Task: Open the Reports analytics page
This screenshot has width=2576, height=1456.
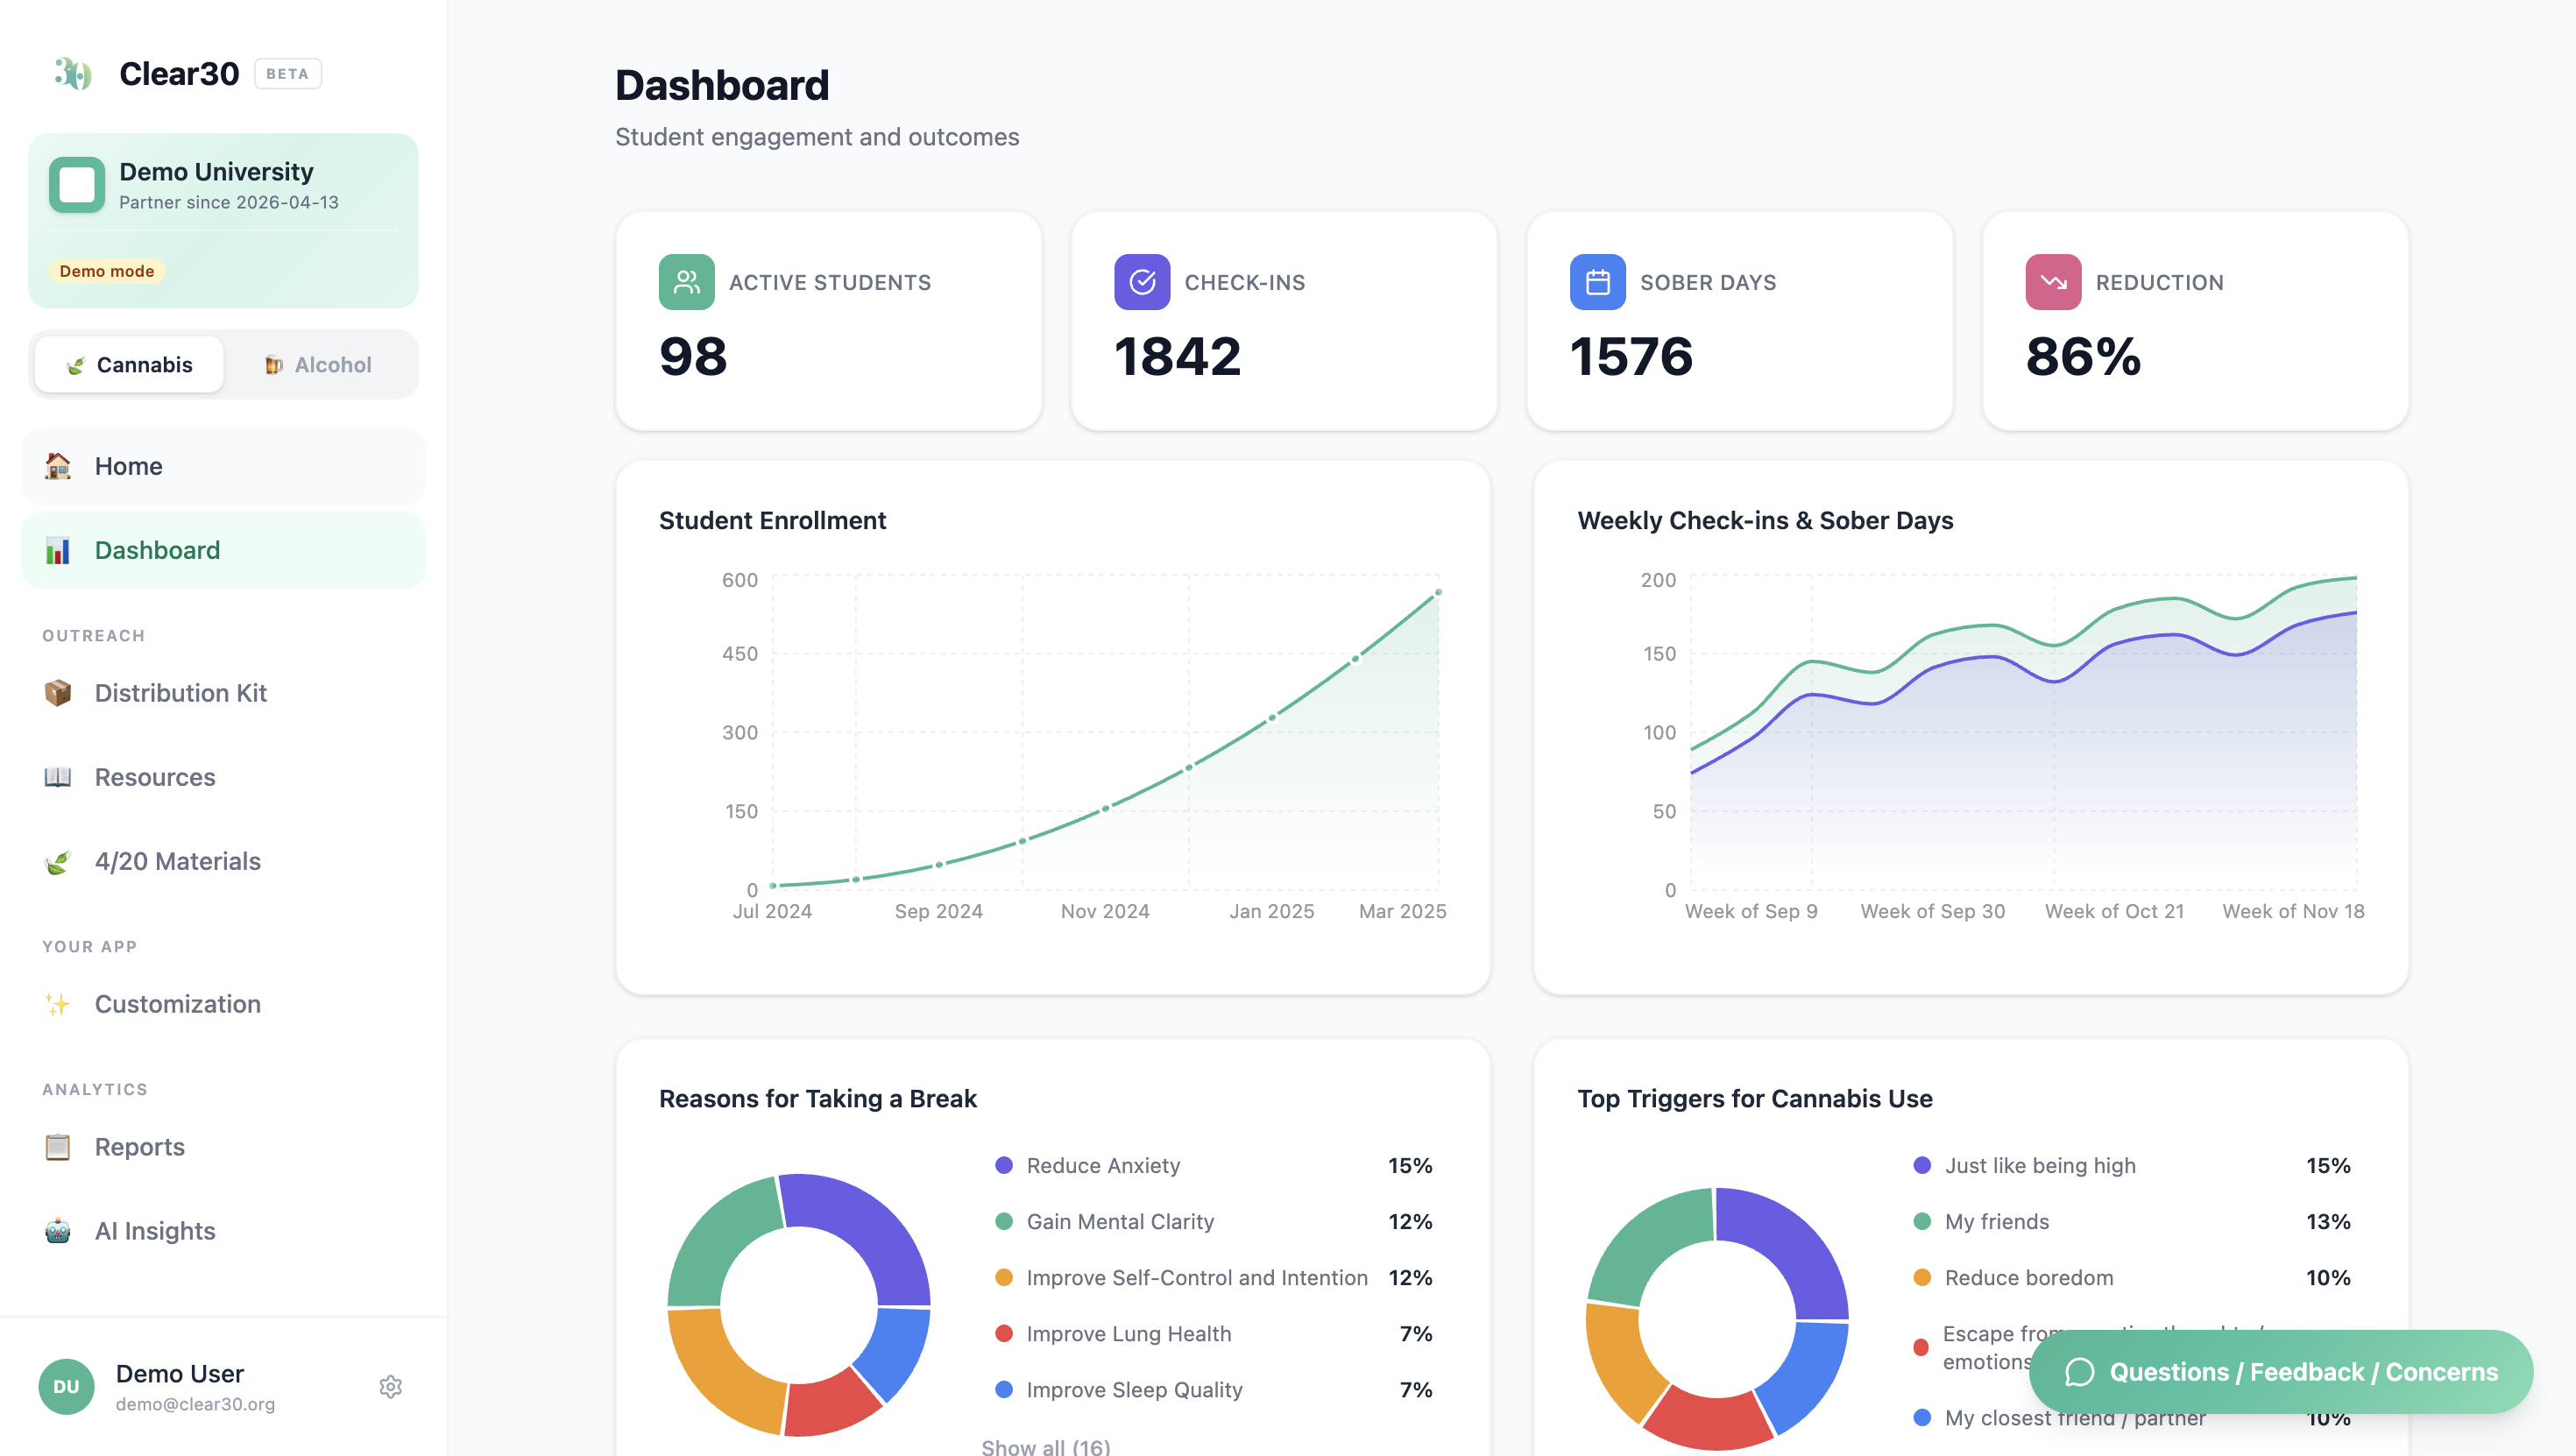Action: click(139, 1147)
